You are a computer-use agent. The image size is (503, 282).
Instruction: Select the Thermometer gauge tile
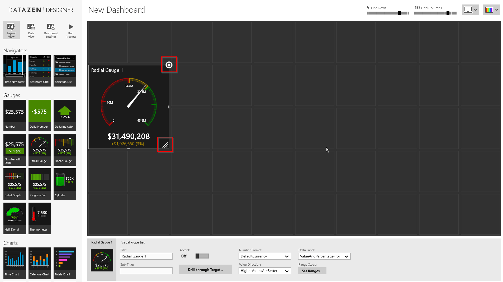(x=40, y=218)
